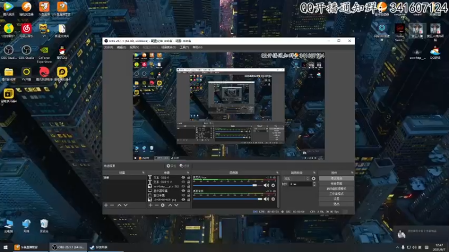The image size is (449, 252).
Task: Open the Steam icon on the desktop
Action: click(417, 9)
